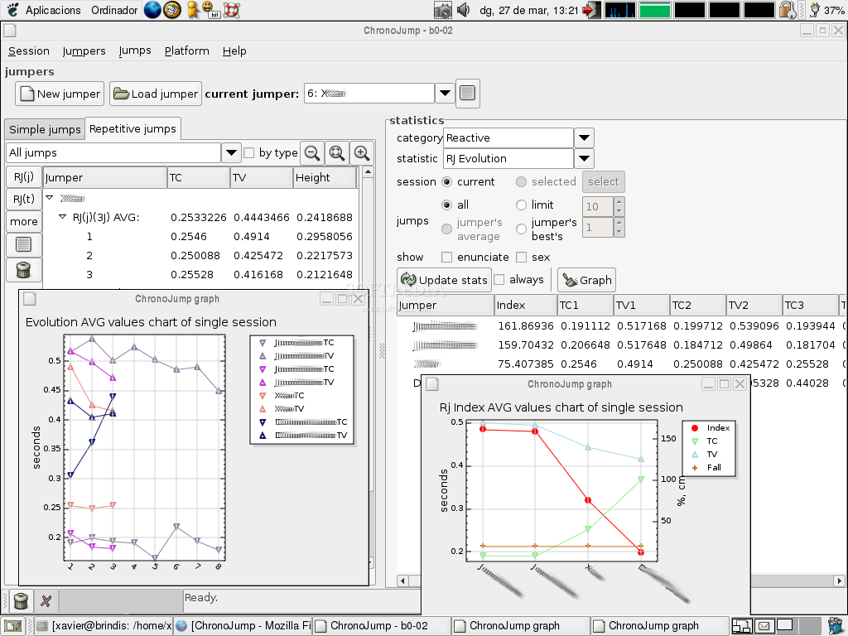
Task: Click the New jumper button
Action: [x=60, y=94]
